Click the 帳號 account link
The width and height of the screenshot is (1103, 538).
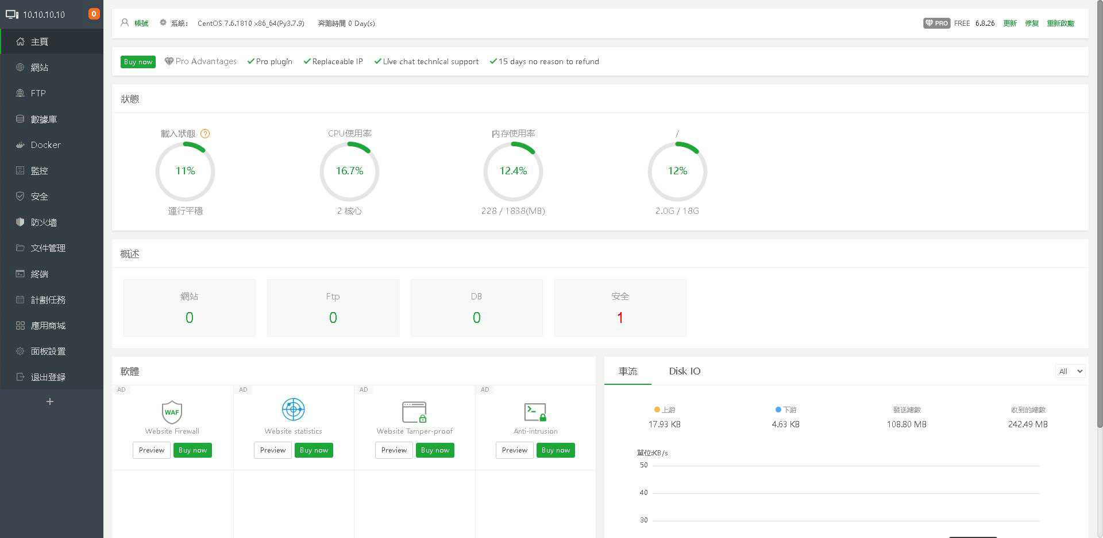[141, 23]
